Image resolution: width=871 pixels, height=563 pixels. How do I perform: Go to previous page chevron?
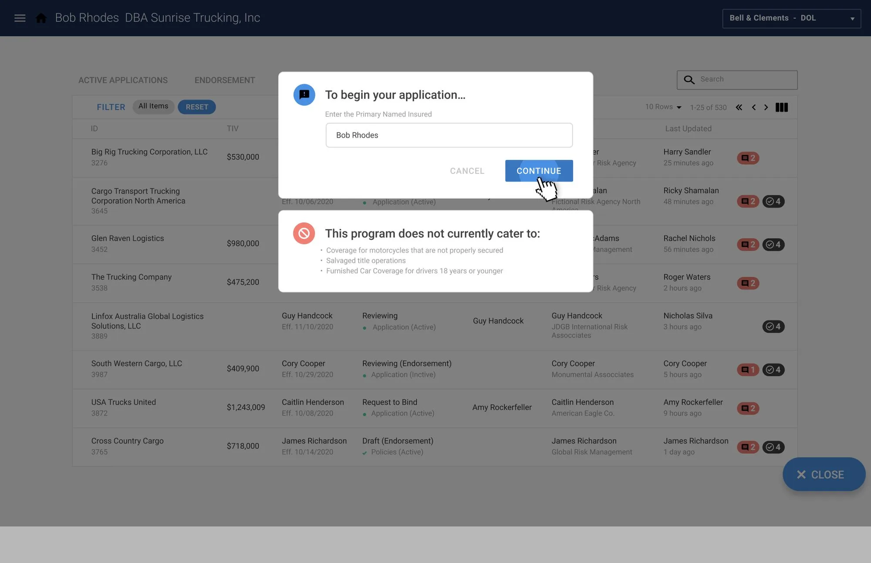(x=753, y=107)
